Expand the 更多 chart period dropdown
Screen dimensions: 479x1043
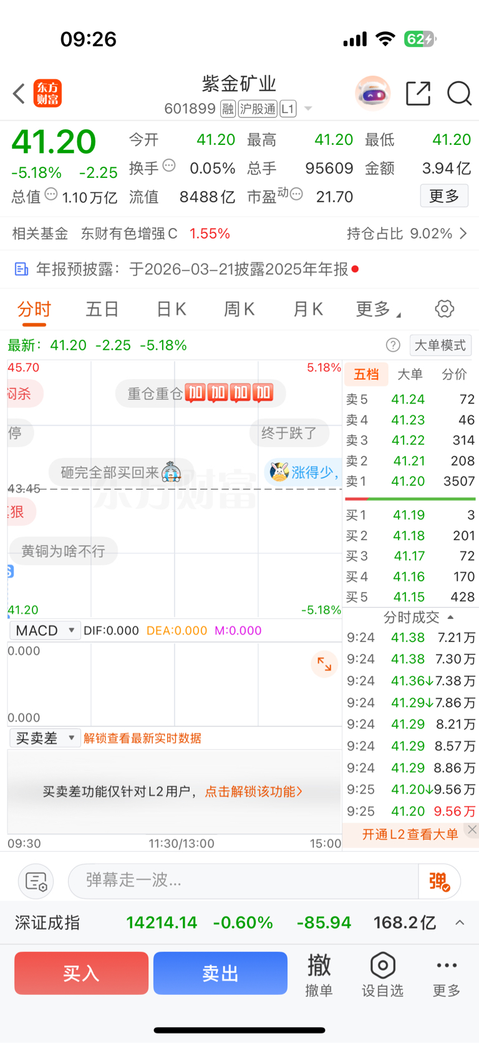(x=378, y=309)
